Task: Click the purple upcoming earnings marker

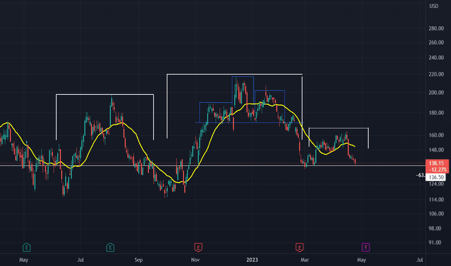Action: coord(365,247)
